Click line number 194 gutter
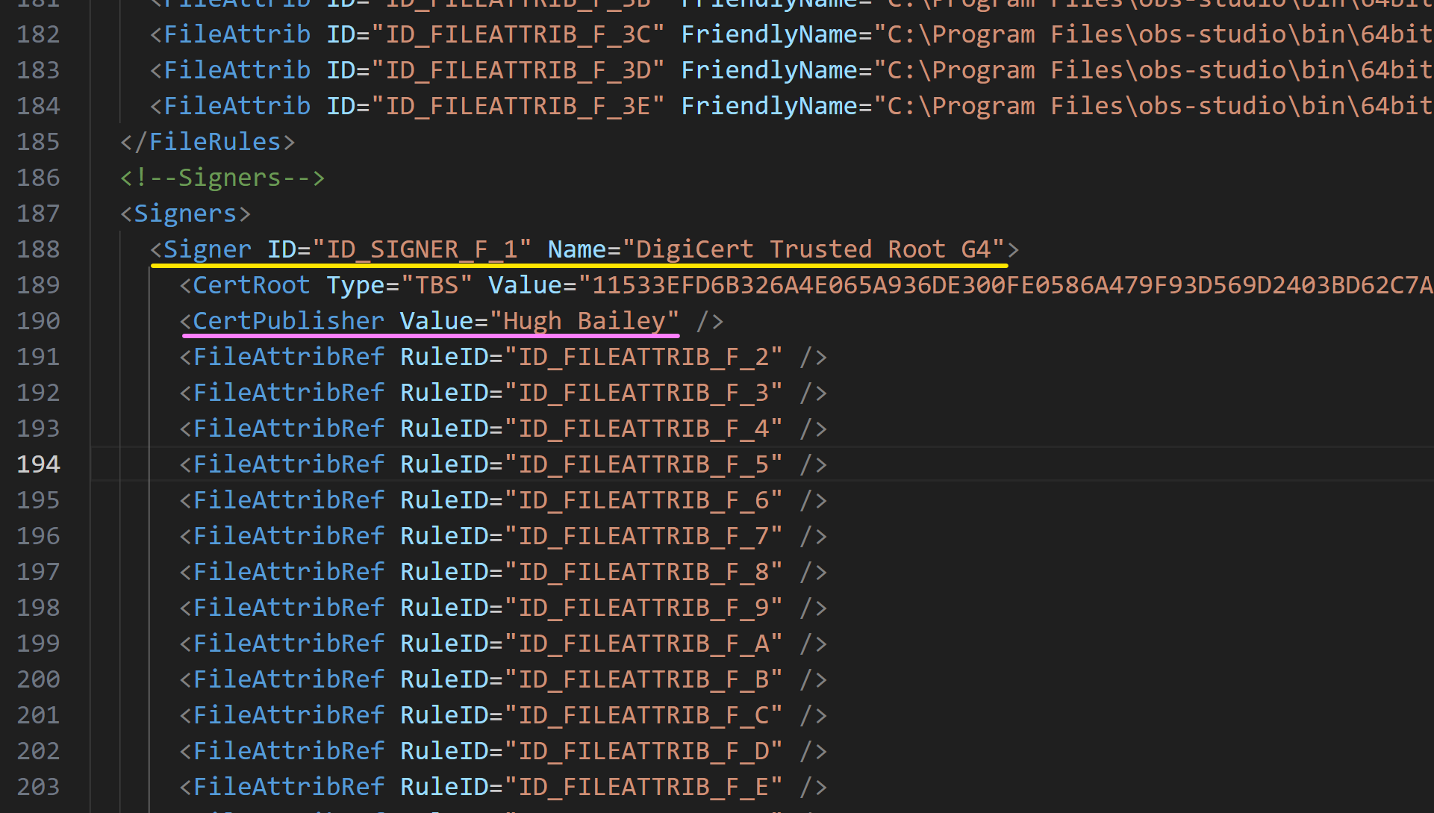Screen dimensions: 1434x813 pos(40,463)
